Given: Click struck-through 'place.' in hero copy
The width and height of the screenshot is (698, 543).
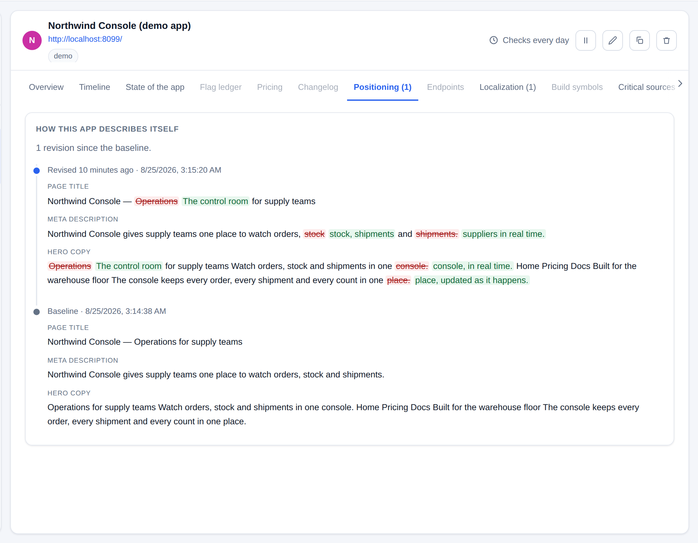Looking at the screenshot, I should (398, 280).
